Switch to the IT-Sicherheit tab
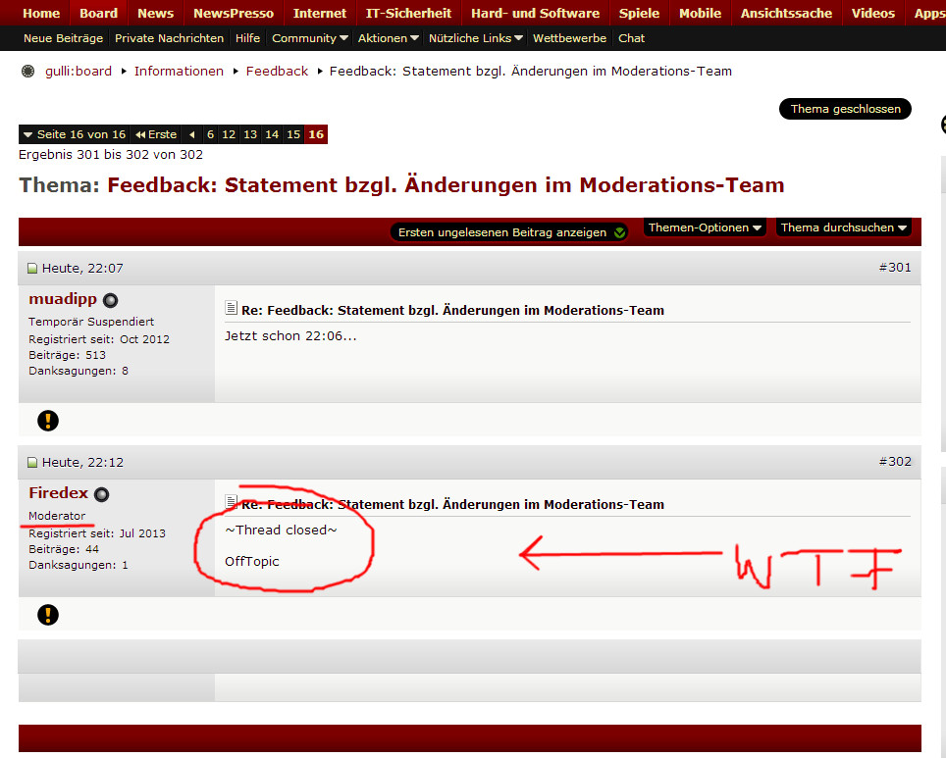 coord(408,13)
